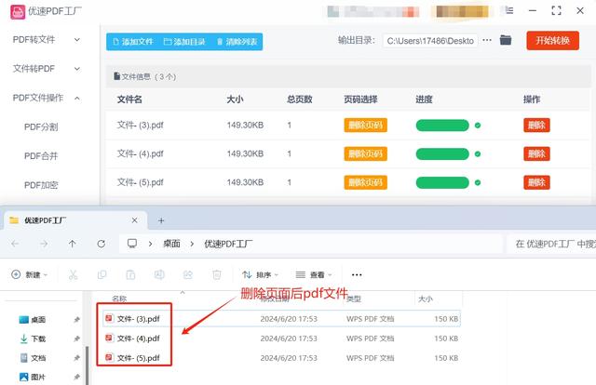
Task: Click the 名称 column header in Explorer
Action: tap(119, 299)
